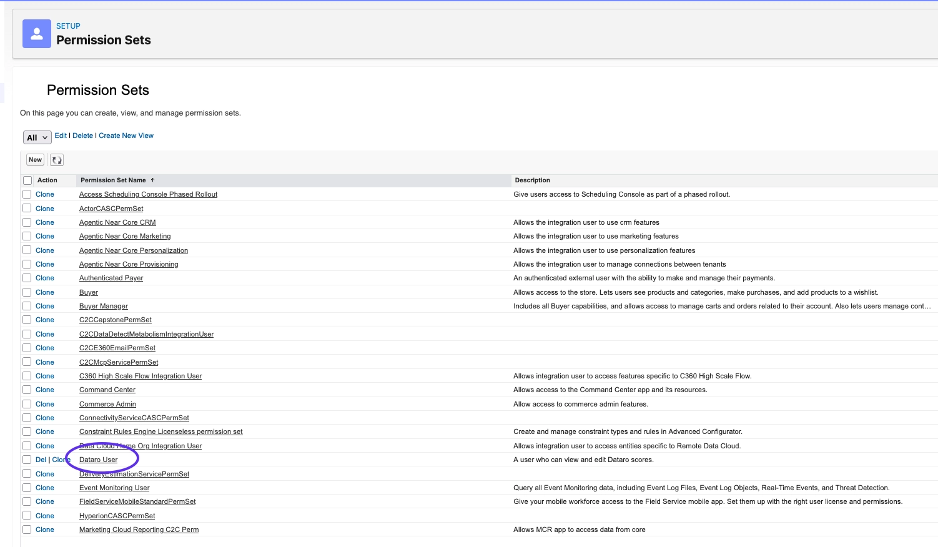Toggle the select-all checkbox in the header

(x=27, y=180)
